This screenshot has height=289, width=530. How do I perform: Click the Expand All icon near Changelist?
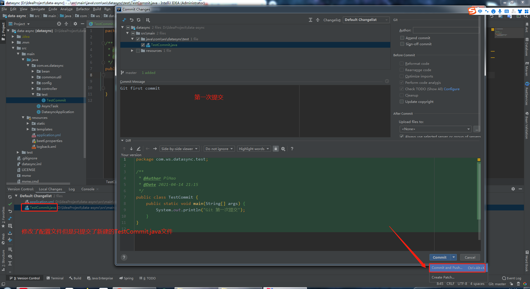click(311, 20)
